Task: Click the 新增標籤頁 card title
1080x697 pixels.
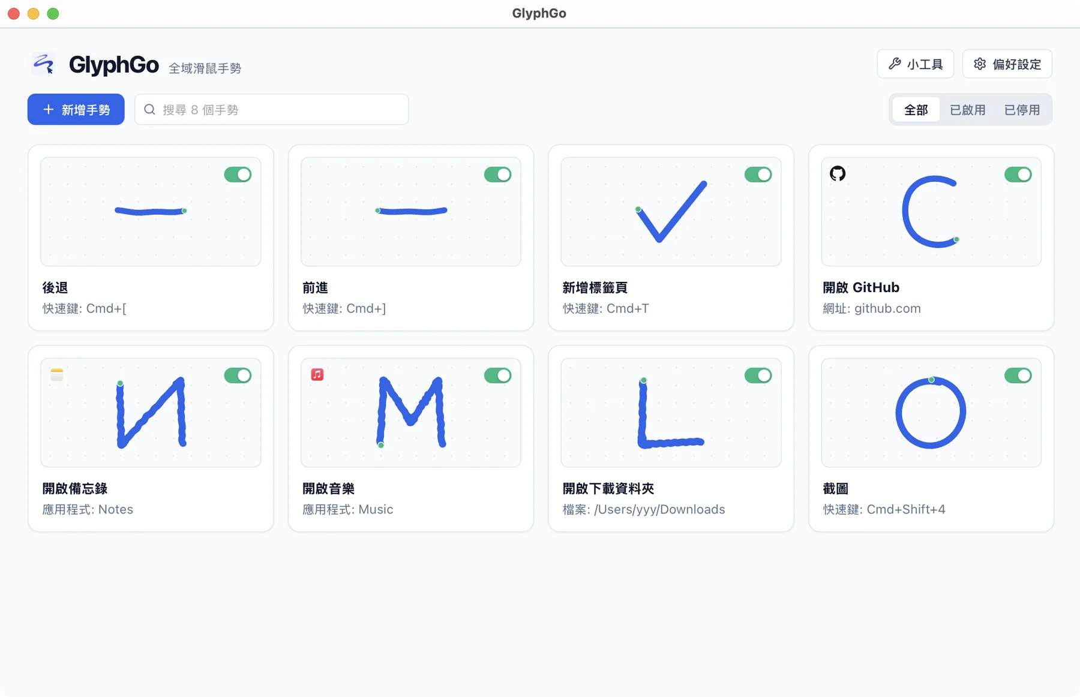Action: pyautogui.click(x=595, y=288)
